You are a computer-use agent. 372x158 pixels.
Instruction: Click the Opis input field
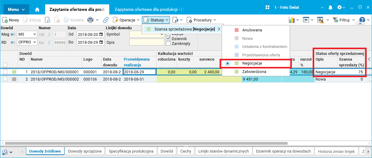coord(146,42)
